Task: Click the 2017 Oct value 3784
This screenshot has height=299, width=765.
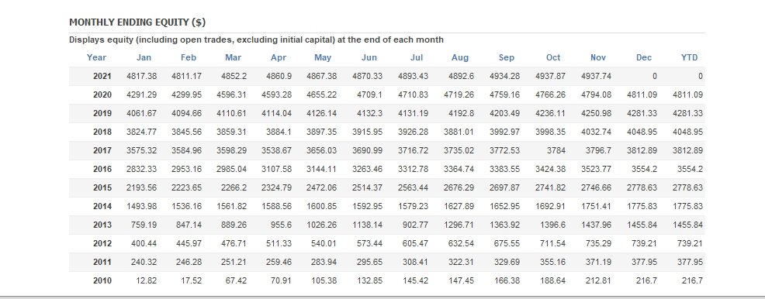Action: (x=556, y=150)
